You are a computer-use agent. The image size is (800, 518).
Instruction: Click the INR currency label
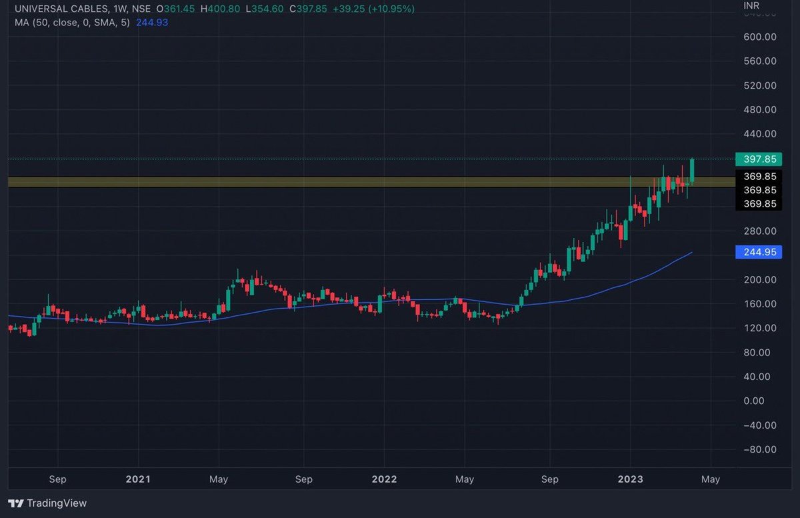click(x=751, y=6)
